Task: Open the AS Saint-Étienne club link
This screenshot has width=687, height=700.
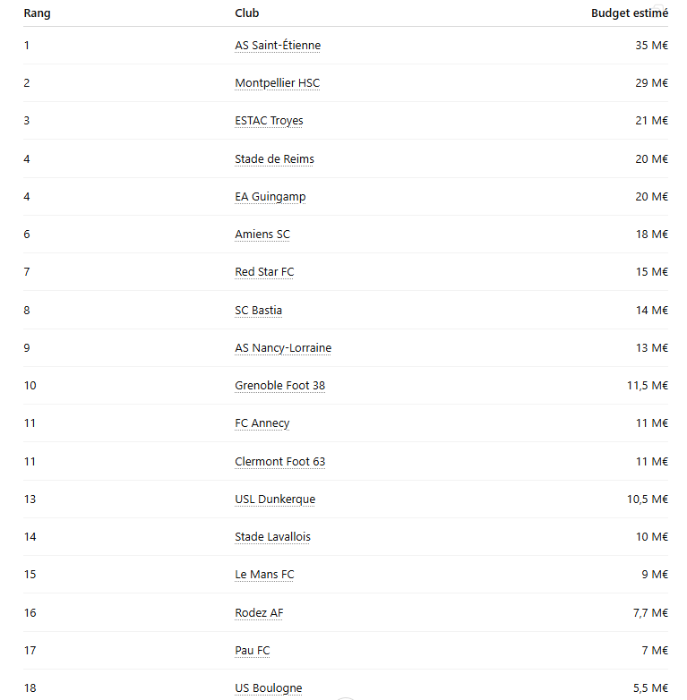Action: coord(278,46)
